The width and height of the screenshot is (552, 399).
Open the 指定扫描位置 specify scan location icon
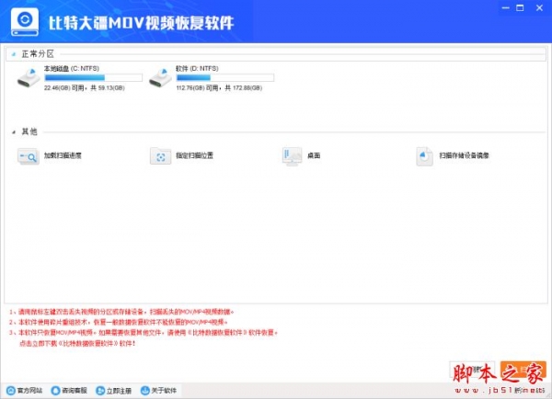pos(160,156)
